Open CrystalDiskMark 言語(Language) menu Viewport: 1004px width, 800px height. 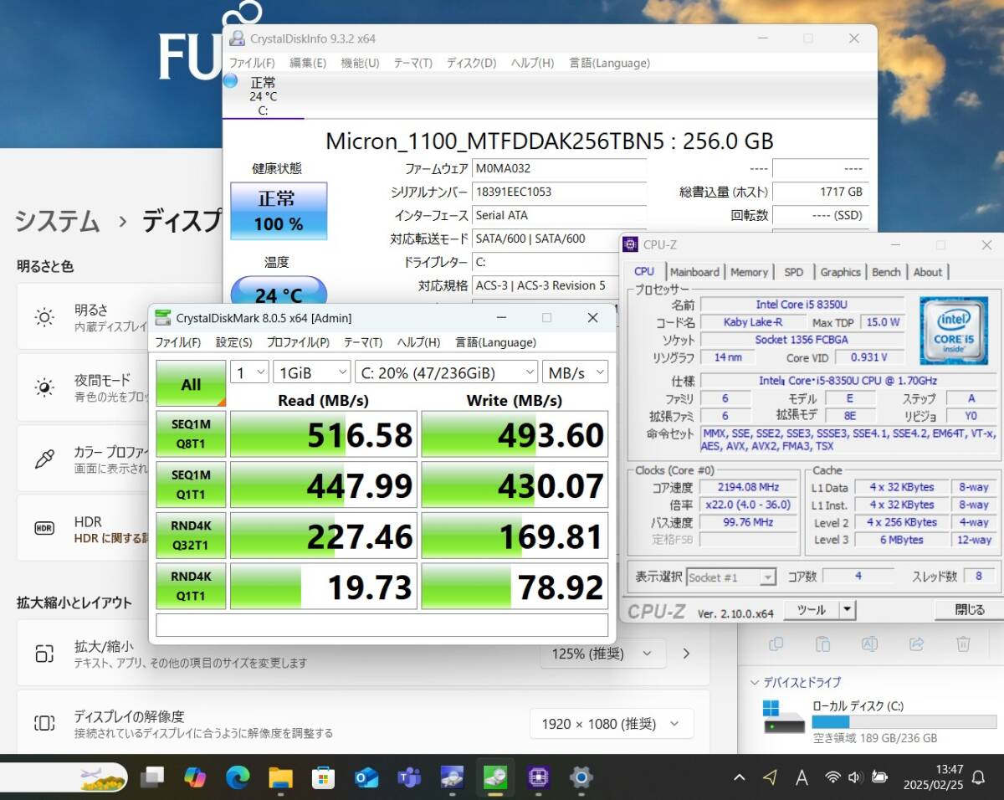coord(495,342)
